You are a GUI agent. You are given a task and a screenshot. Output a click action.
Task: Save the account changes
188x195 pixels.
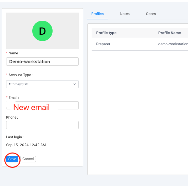(x=12, y=159)
